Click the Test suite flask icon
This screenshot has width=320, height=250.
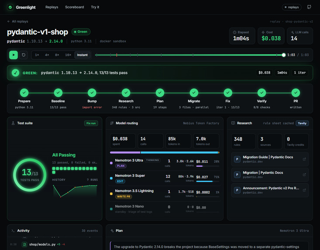pos(13,123)
